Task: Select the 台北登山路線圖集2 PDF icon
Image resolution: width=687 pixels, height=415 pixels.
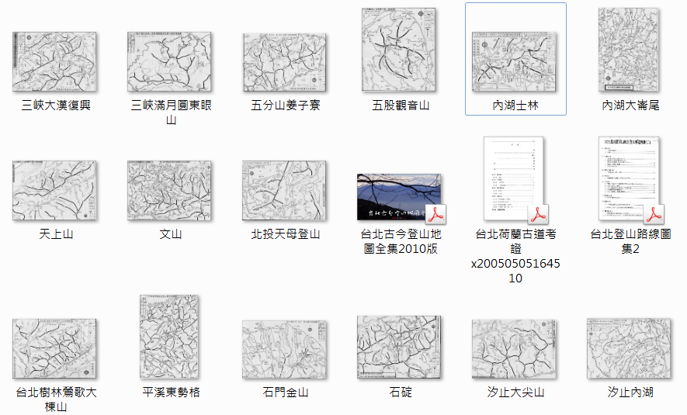Action: coord(630,179)
